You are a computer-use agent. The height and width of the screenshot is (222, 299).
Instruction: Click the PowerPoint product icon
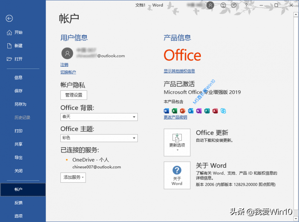tap(183, 111)
